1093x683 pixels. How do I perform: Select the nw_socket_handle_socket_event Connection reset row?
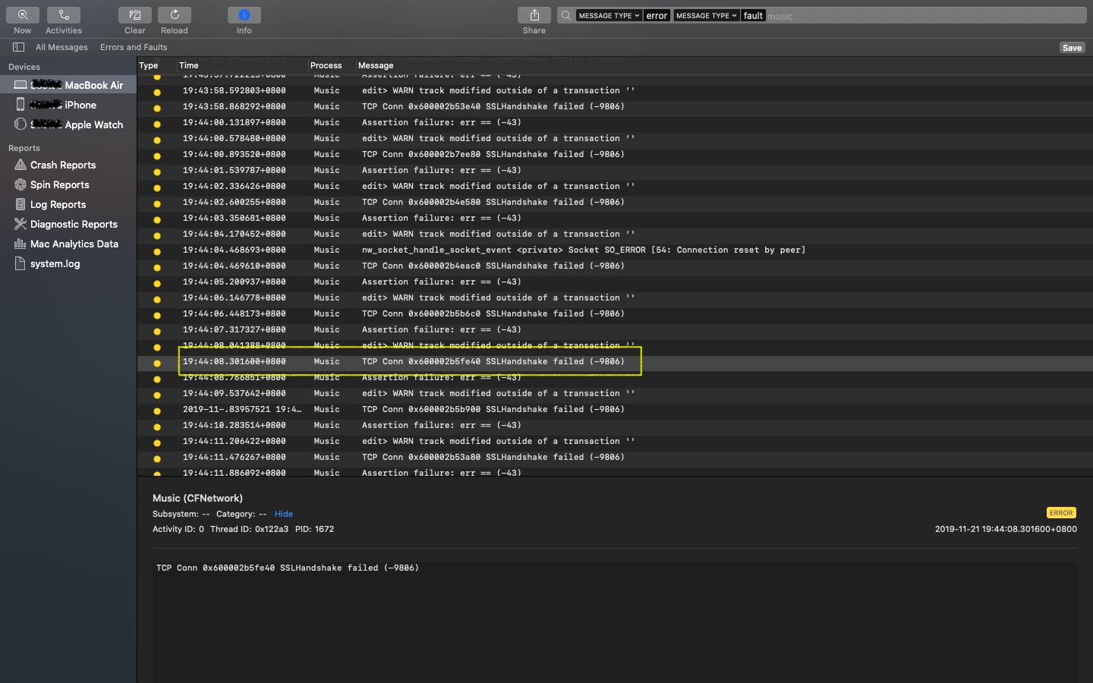click(615, 250)
